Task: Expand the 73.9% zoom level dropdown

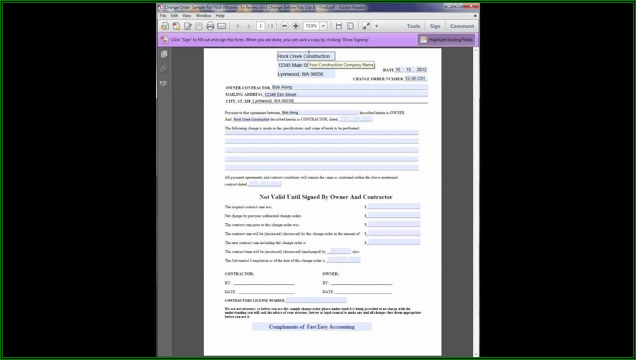Action: pyautogui.click(x=323, y=26)
